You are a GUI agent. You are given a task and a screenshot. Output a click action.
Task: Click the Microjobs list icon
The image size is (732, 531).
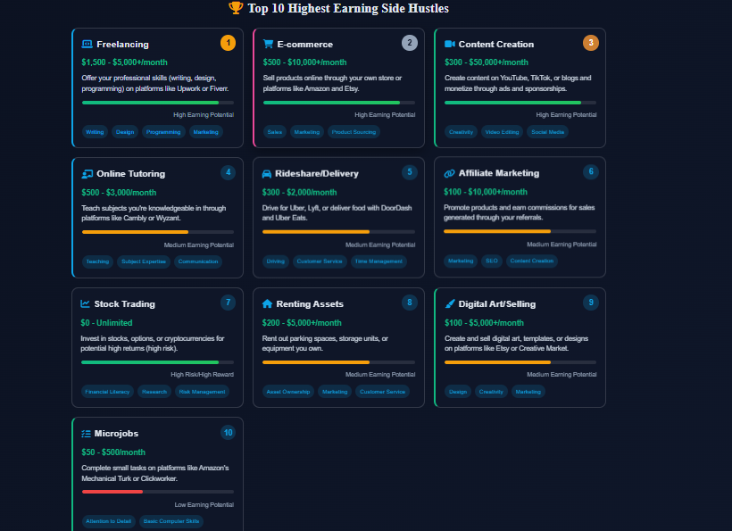pos(87,433)
